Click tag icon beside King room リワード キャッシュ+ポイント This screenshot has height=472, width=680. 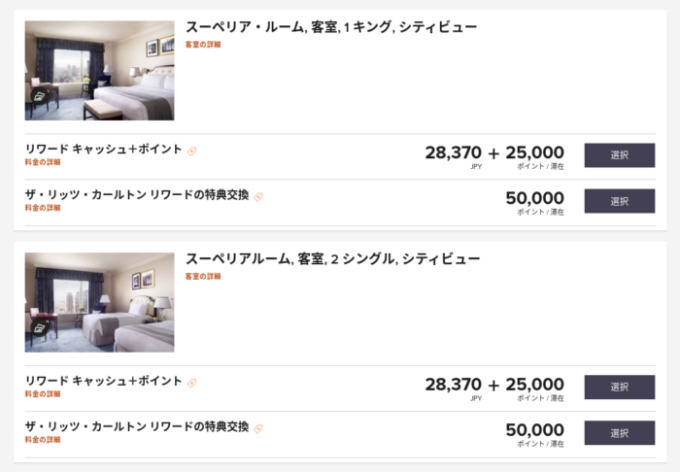click(191, 151)
